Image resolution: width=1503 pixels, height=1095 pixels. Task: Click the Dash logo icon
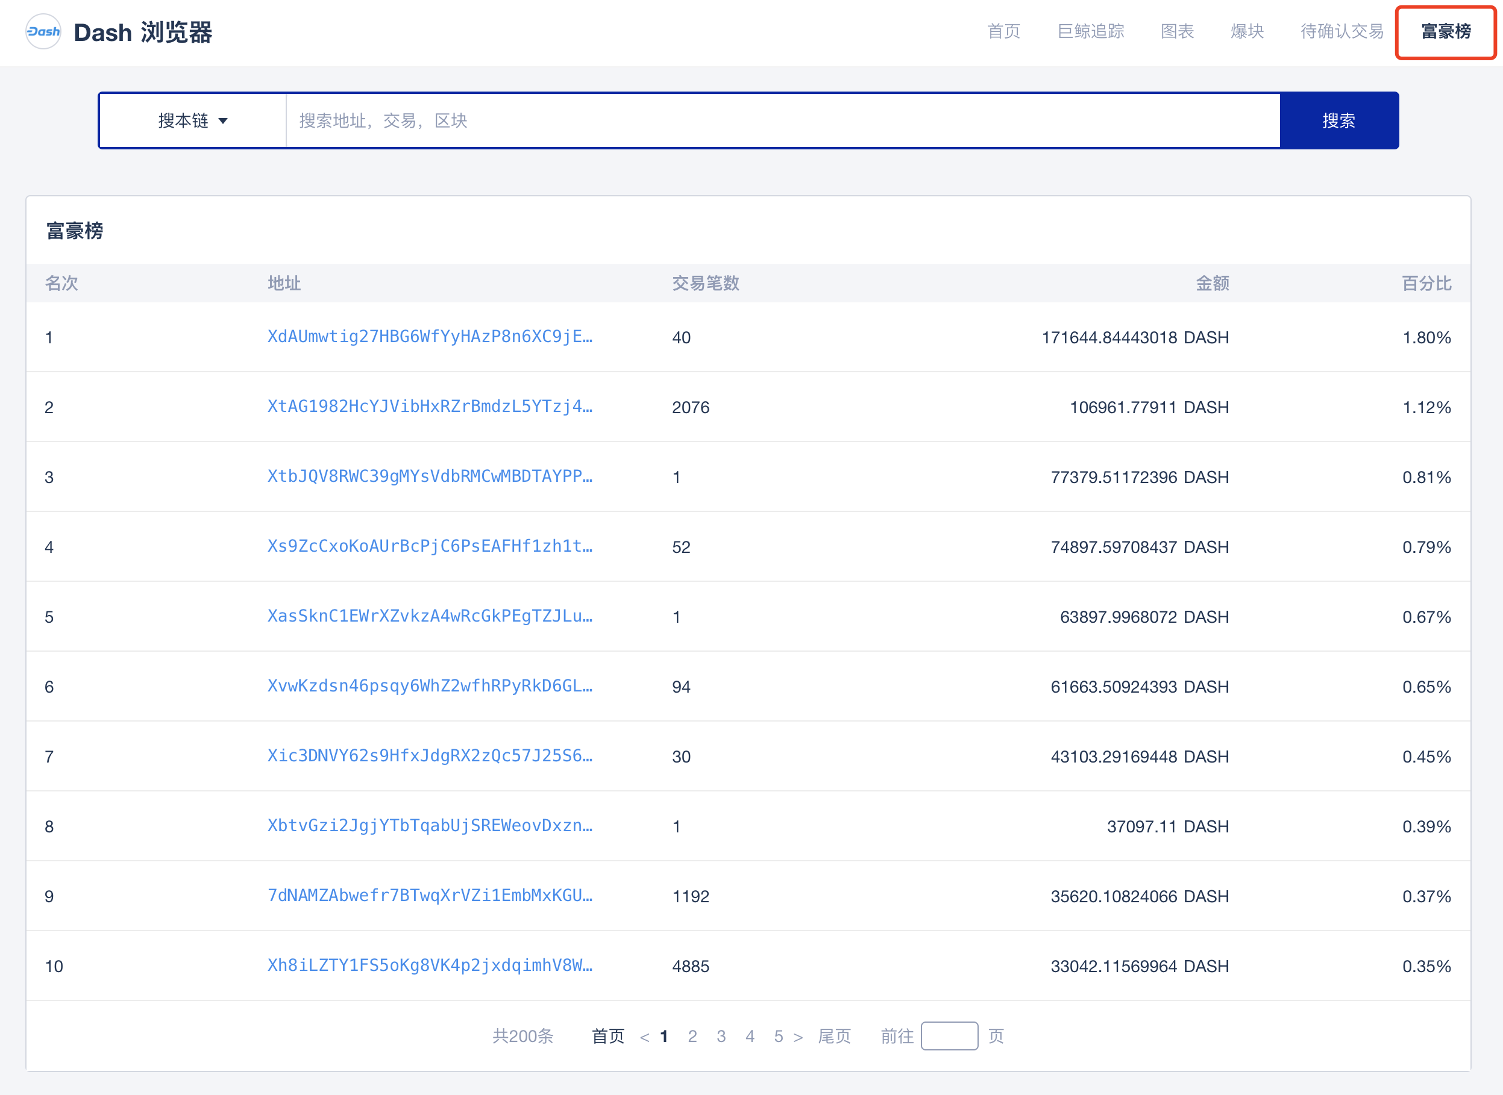pos(43,32)
